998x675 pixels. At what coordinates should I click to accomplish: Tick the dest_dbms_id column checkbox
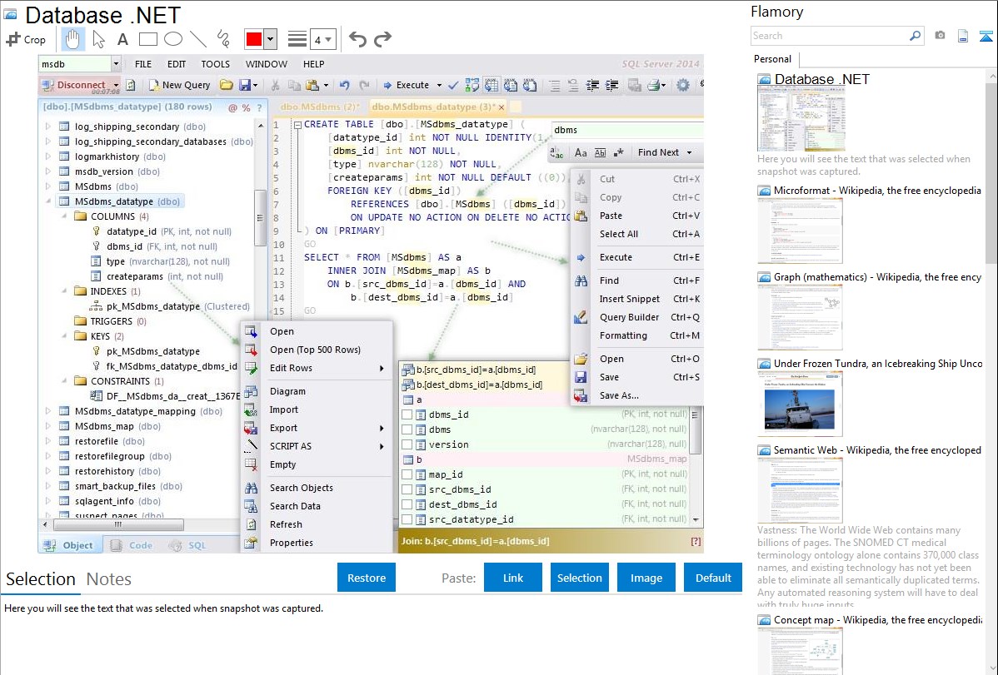(x=407, y=504)
